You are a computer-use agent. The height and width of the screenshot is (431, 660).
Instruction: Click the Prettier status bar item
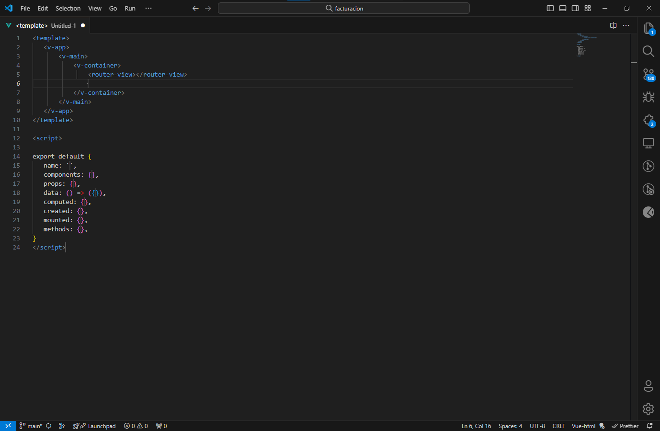click(x=625, y=426)
